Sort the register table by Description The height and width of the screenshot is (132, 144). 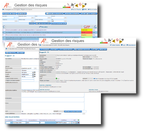pos(43,27)
